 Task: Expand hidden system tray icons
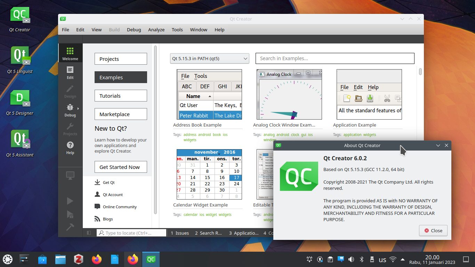[x=403, y=259]
